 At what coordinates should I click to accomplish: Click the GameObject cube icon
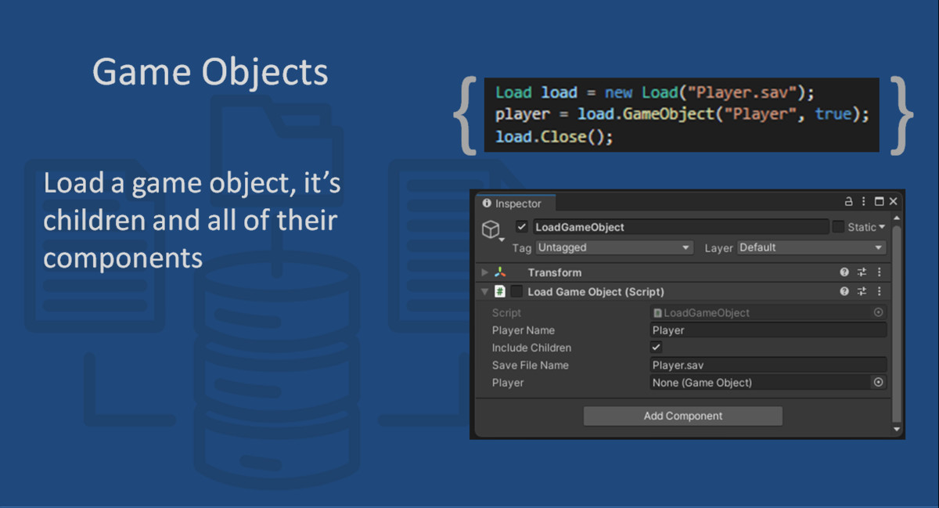tap(491, 228)
